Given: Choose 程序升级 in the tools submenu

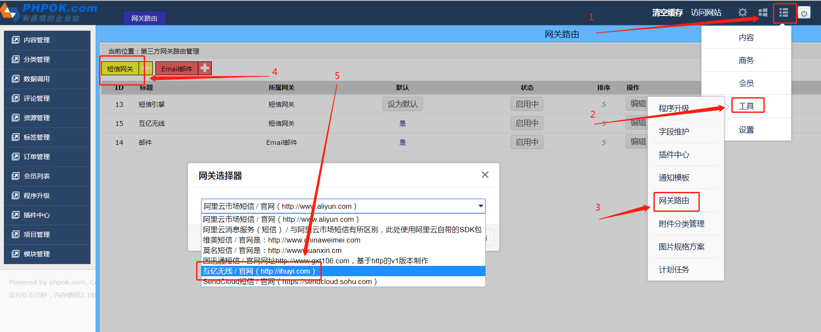Looking at the screenshot, I should [x=674, y=108].
